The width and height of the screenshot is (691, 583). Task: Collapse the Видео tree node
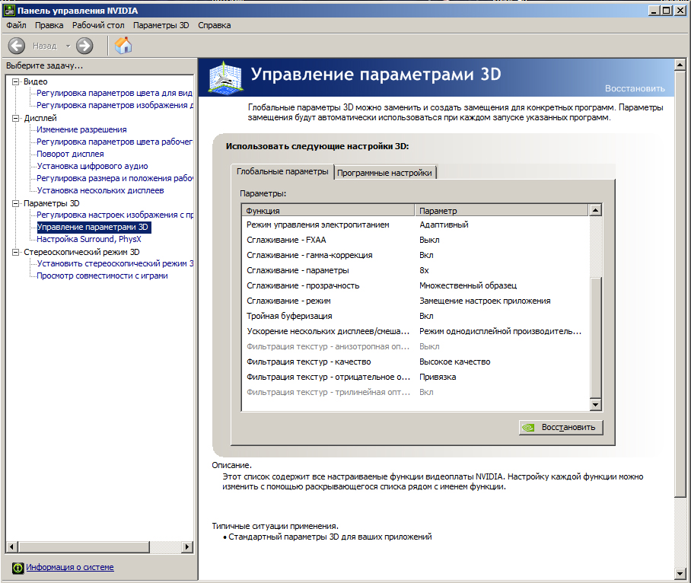click(x=16, y=81)
